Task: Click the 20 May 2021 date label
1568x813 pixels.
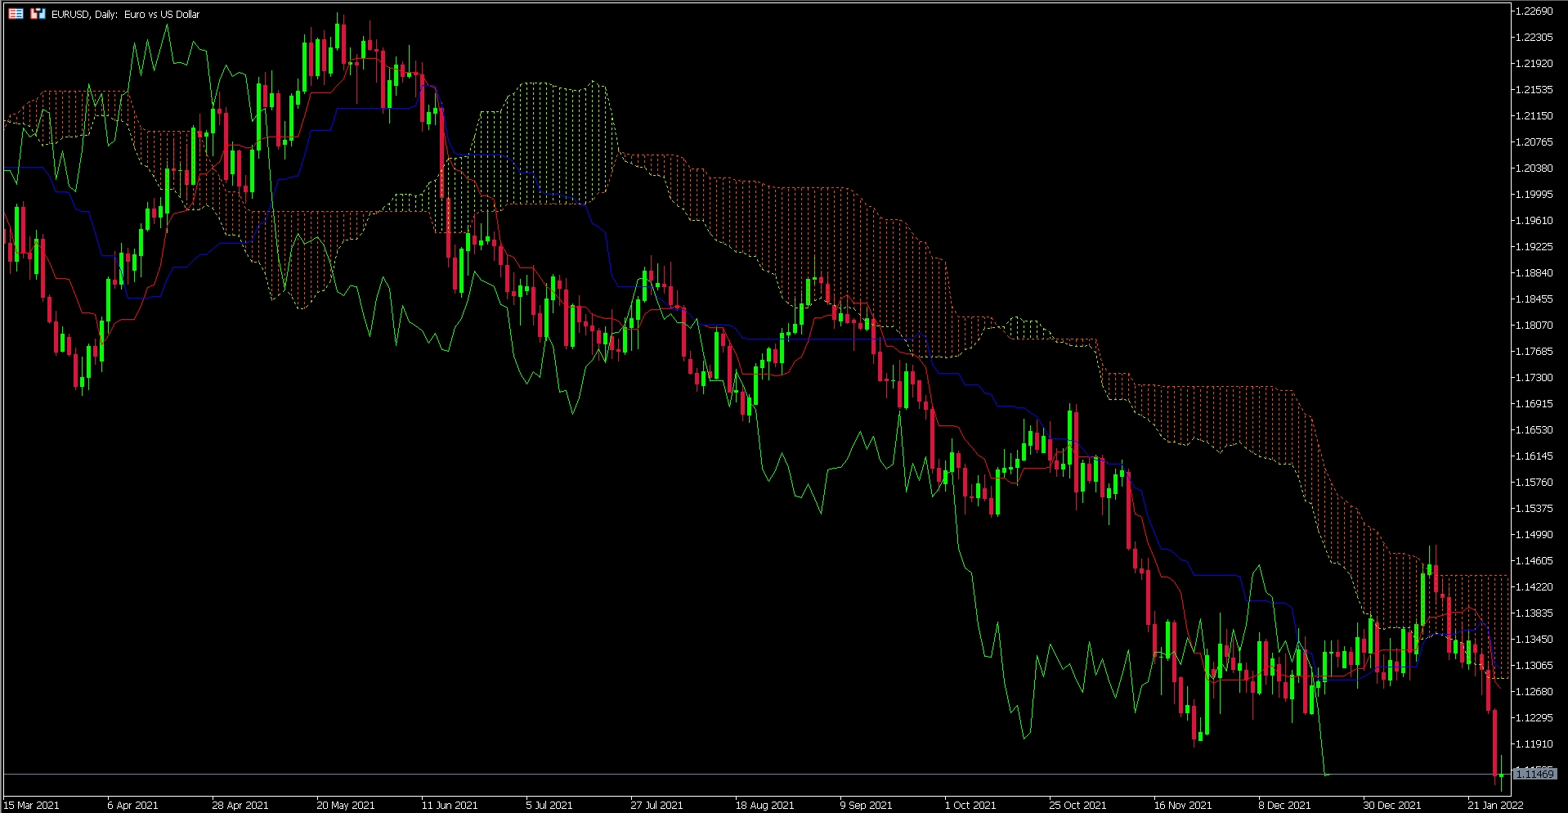Action: 345,805
